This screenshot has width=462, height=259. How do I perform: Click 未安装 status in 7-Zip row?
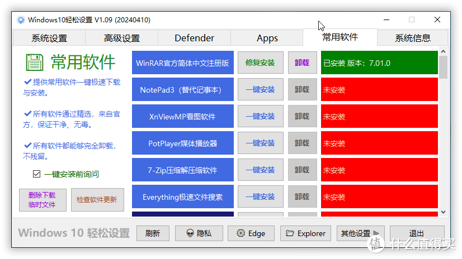tap(379, 170)
